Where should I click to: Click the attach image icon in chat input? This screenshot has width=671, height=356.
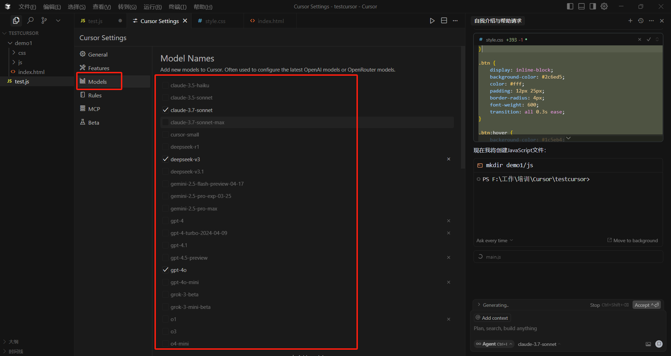pos(648,344)
